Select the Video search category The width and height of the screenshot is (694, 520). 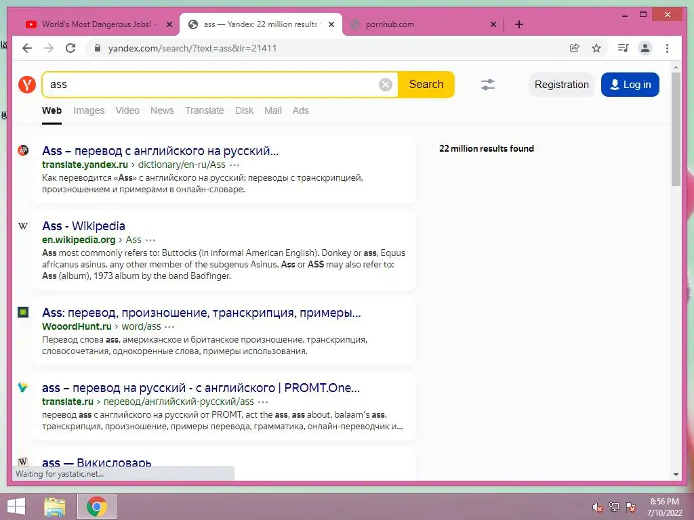[127, 110]
